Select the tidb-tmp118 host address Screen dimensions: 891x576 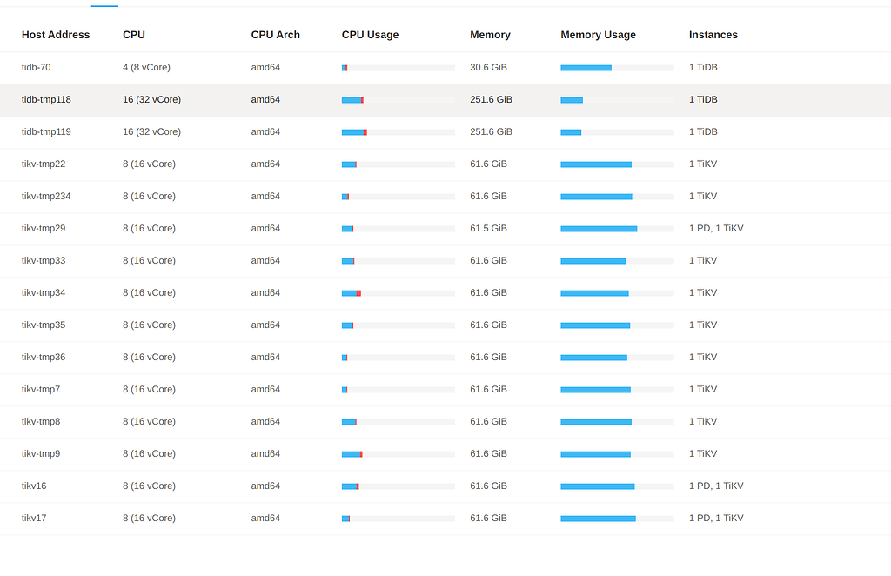click(x=46, y=99)
